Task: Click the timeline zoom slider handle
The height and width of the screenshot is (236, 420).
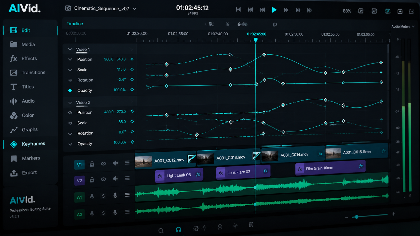Action: click(x=356, y=217)
